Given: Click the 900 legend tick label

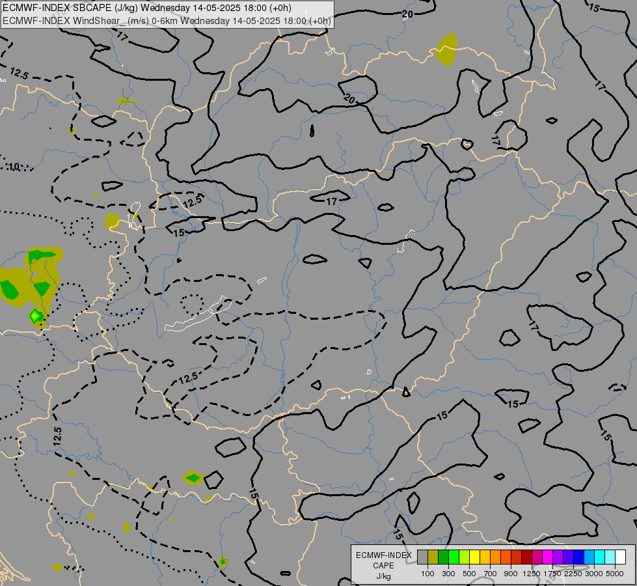Looking at the screenshot, I should tap(511, 574).
